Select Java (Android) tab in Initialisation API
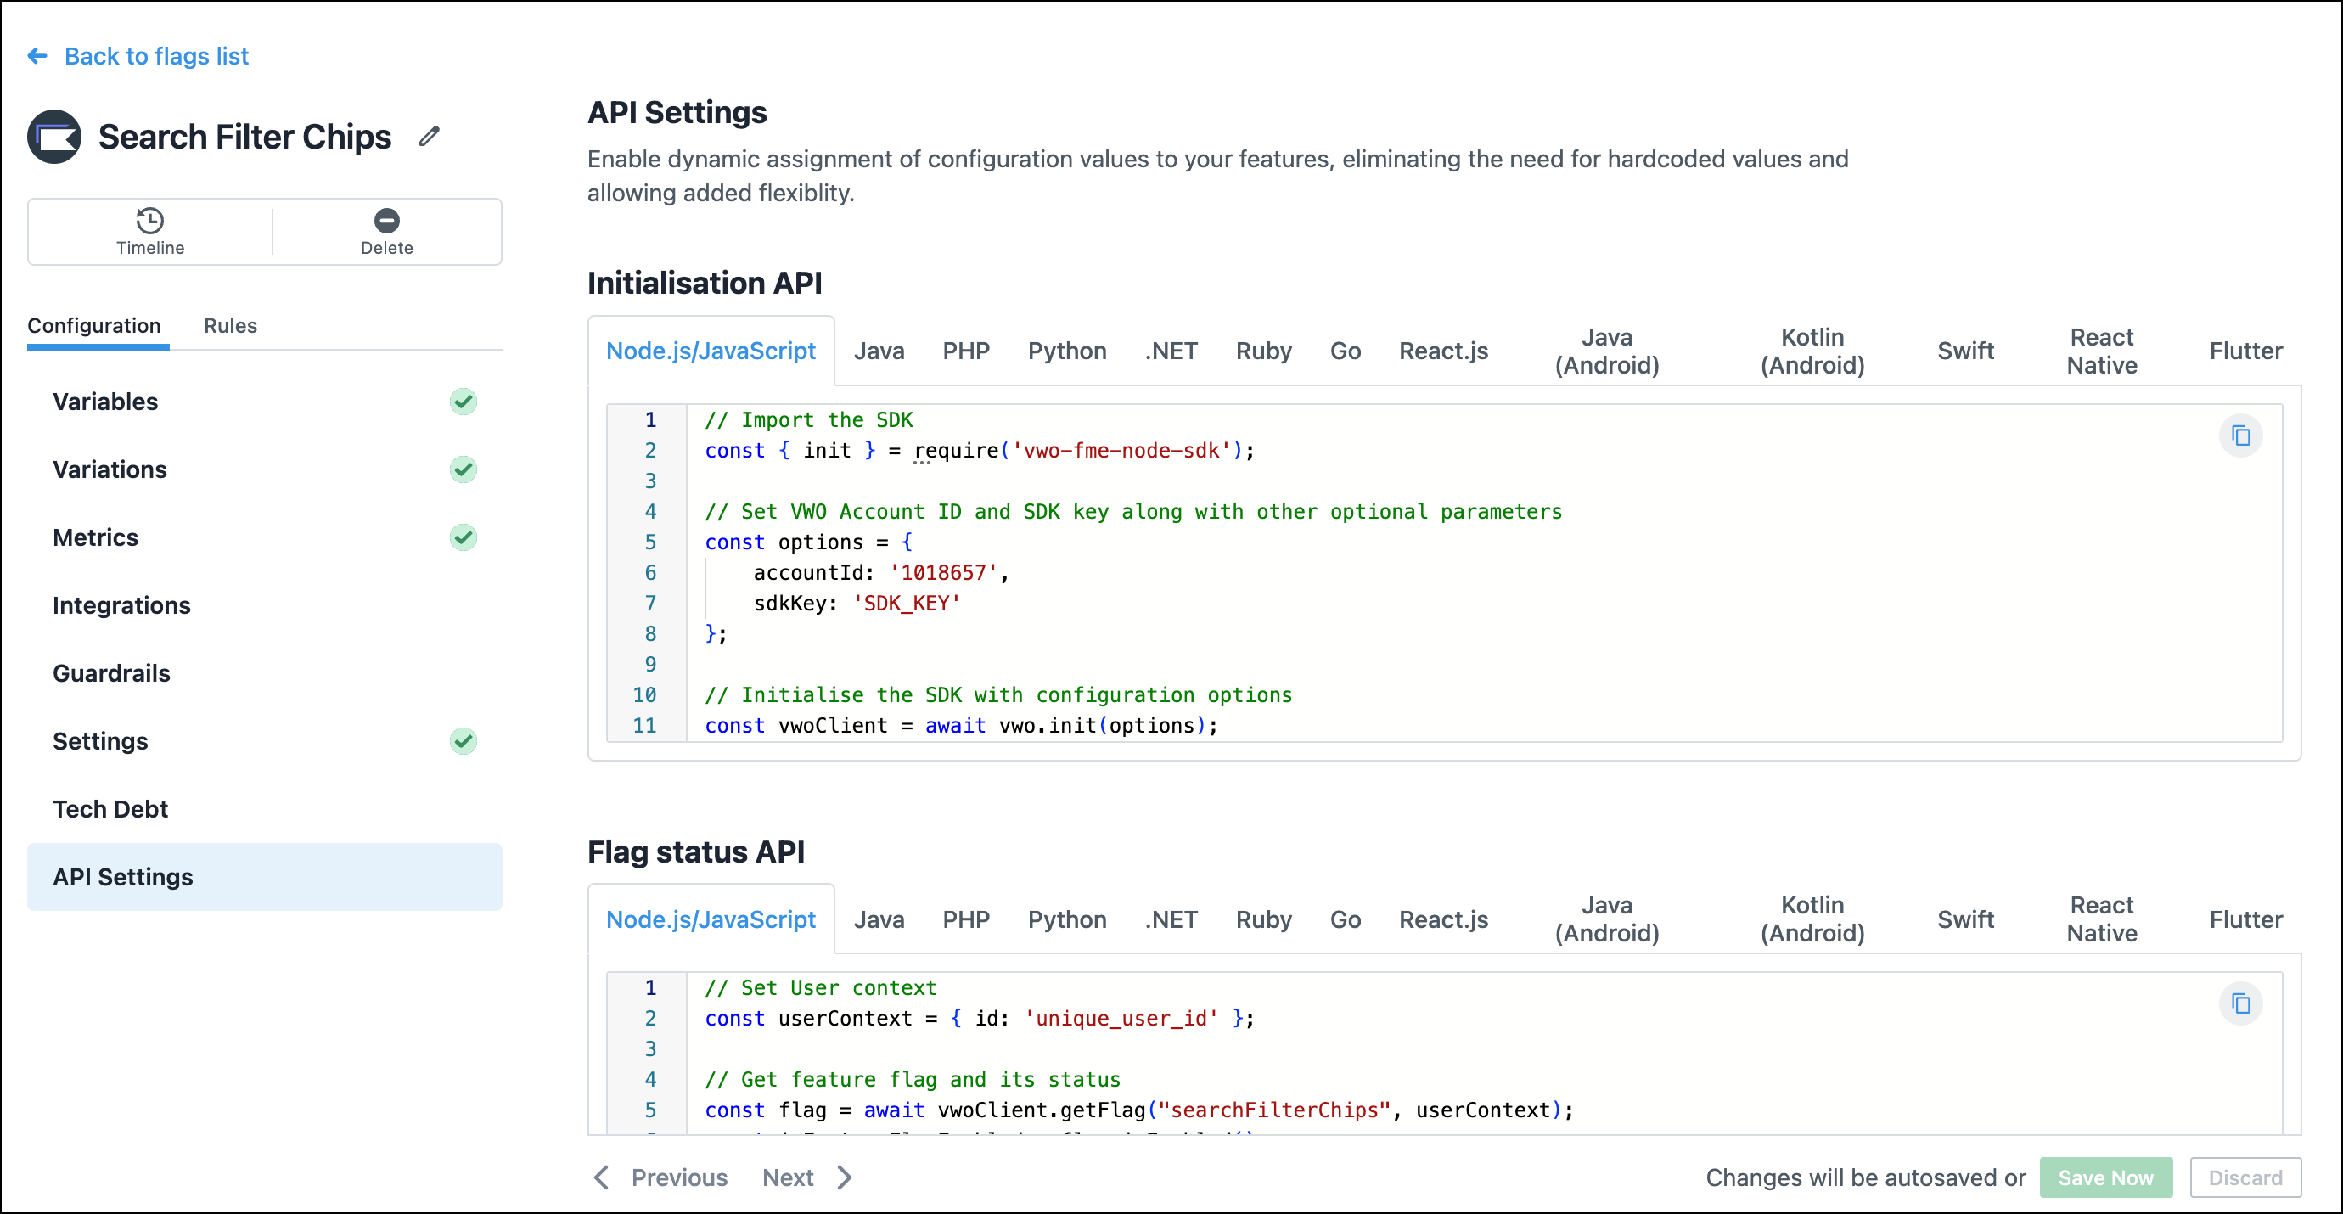Viewport: 2343px width, 1214px height. 1606,351
